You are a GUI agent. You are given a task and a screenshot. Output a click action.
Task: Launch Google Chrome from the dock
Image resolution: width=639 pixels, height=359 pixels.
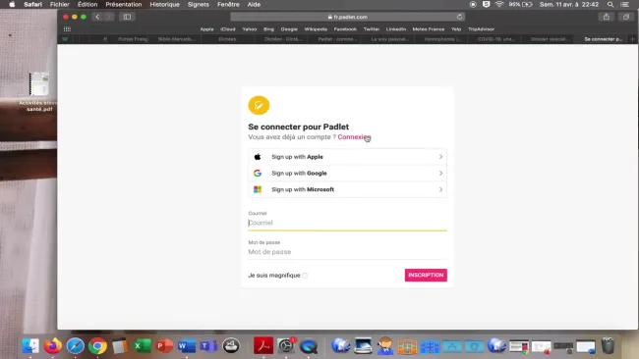click(97, 346)
